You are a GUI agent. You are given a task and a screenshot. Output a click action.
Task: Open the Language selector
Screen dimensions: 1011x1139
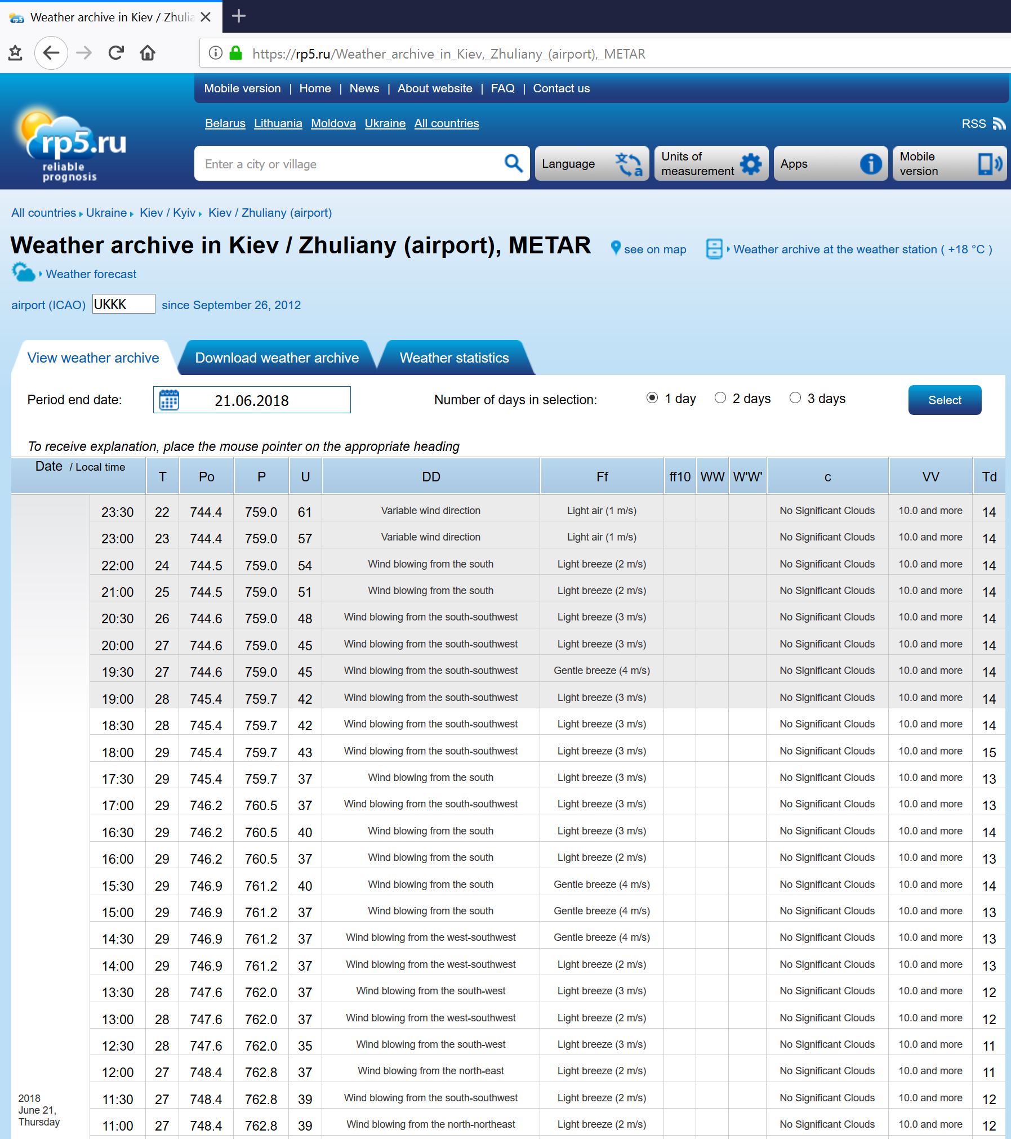591,164
